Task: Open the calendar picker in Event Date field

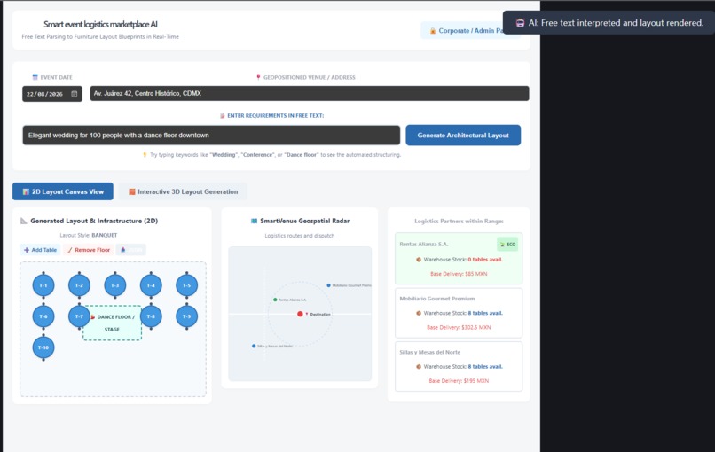Action: (x=74, y=94)
